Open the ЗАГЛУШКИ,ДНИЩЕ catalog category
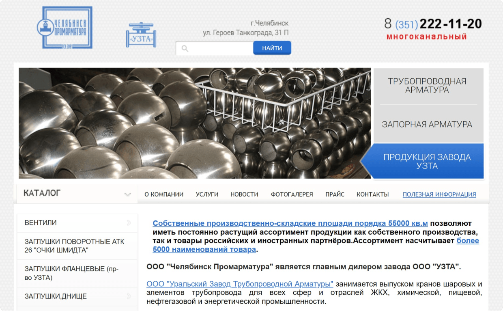 pos(77,296)
